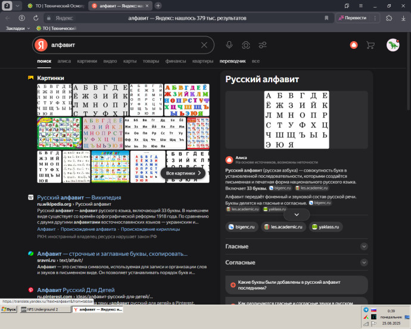Click Pinterest favicon next to Алфавит Русский
411x329 pixels.
pyautogui.click(x=30, y=290)
